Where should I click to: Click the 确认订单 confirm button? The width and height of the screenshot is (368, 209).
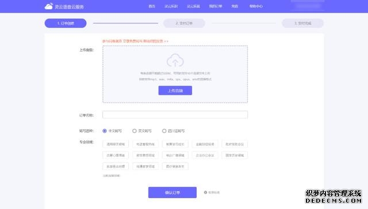(172, 192)
